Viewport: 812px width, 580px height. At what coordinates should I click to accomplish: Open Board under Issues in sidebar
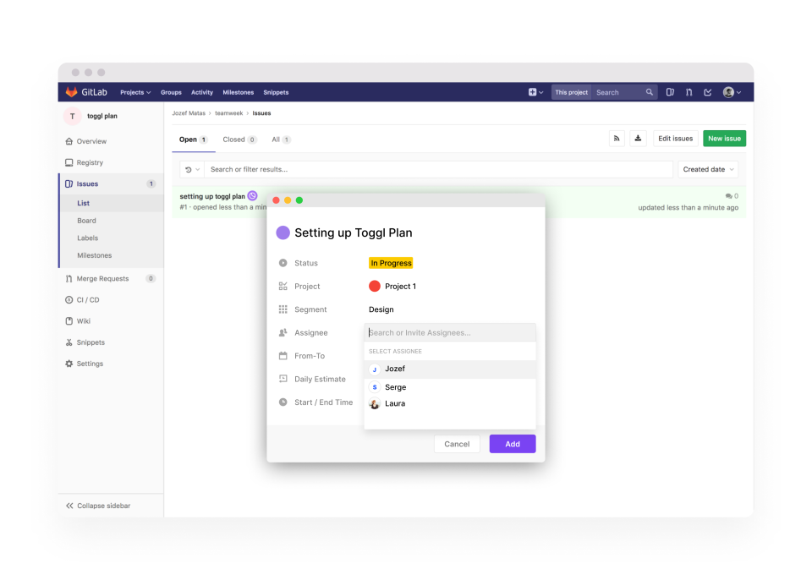pyautogui.click(x=86, y=221)
